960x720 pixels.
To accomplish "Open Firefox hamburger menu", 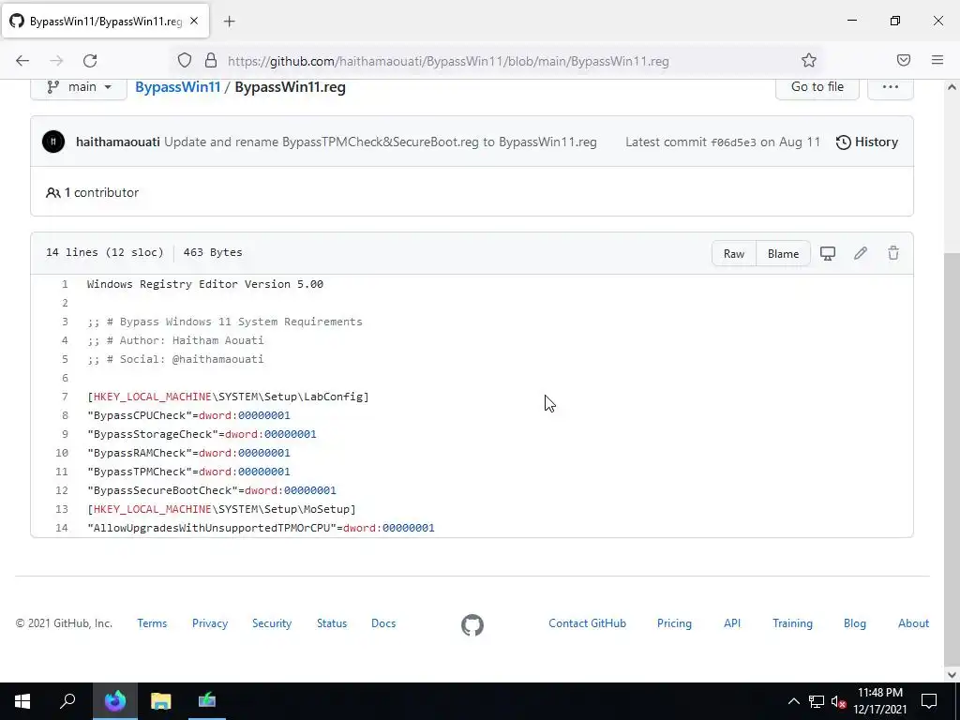I will coord(937,60).
